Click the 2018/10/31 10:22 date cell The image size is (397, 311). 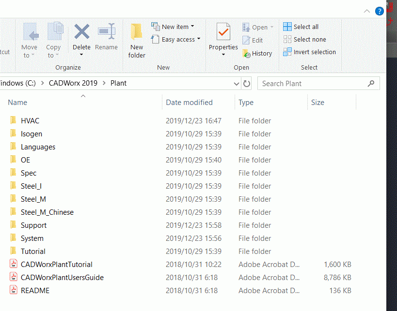click(193, 264)
